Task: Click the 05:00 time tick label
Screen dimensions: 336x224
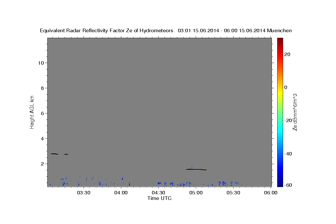Action: (196, 193)
